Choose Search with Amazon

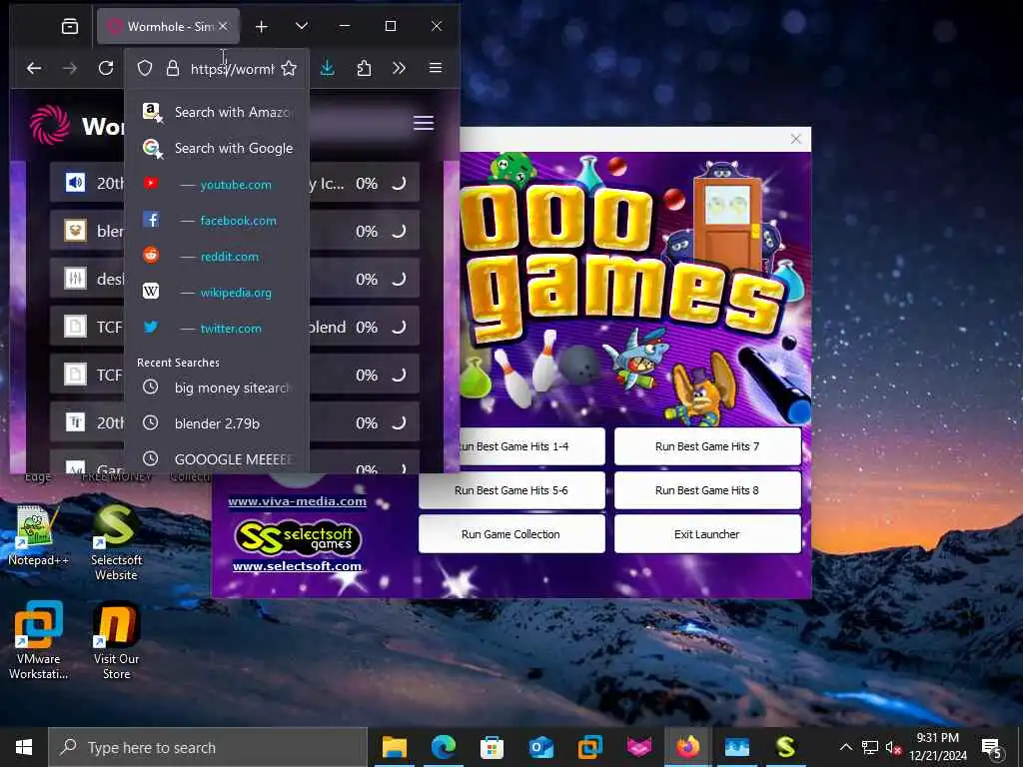coord(217,112)
